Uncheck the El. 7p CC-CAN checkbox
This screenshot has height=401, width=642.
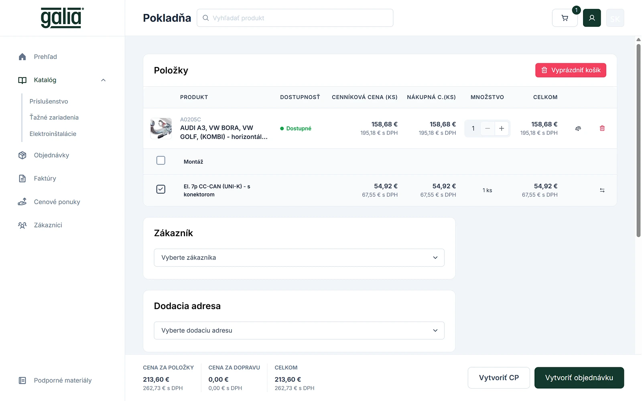click(161, 189)
